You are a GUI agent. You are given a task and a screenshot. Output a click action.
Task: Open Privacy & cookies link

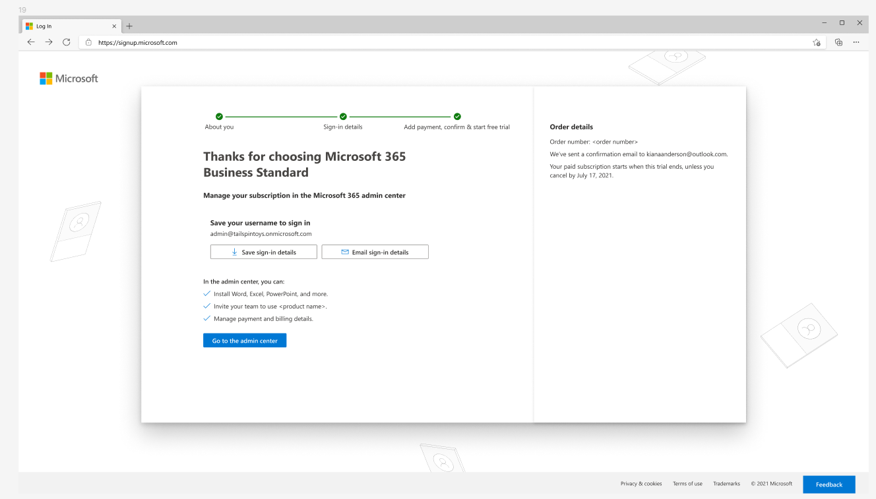[641, 484]
